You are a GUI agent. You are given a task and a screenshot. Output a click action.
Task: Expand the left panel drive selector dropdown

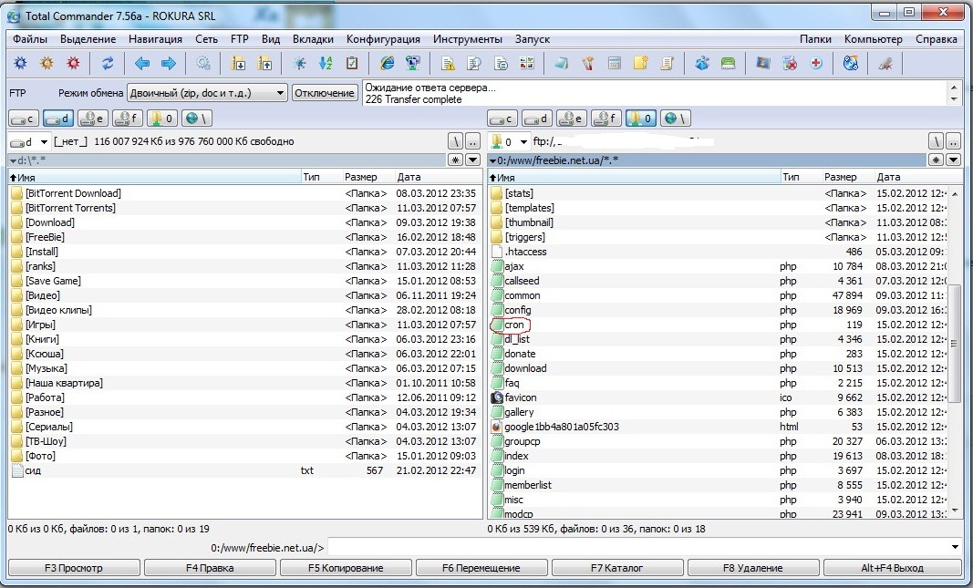pyautogui.click(x=44, y=142)
